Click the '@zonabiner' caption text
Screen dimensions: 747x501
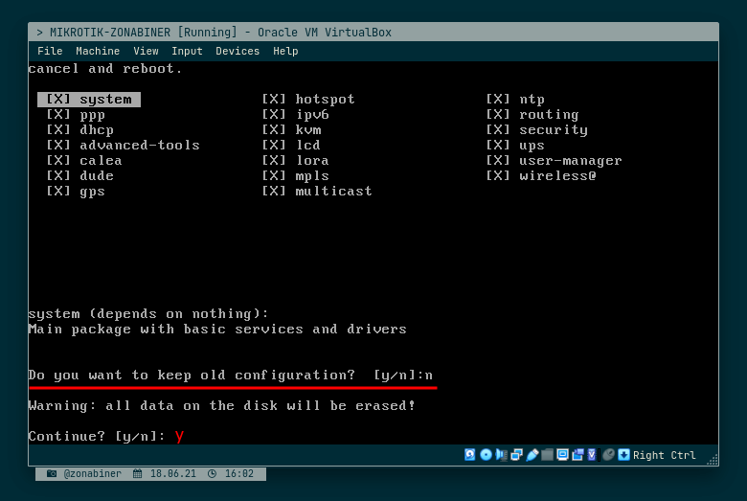(93, 474)
